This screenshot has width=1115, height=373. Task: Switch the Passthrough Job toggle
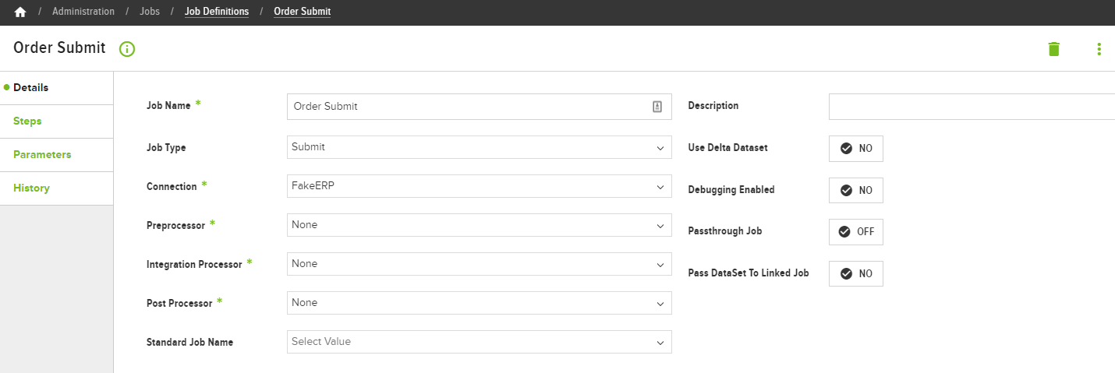tap(856, 231)
